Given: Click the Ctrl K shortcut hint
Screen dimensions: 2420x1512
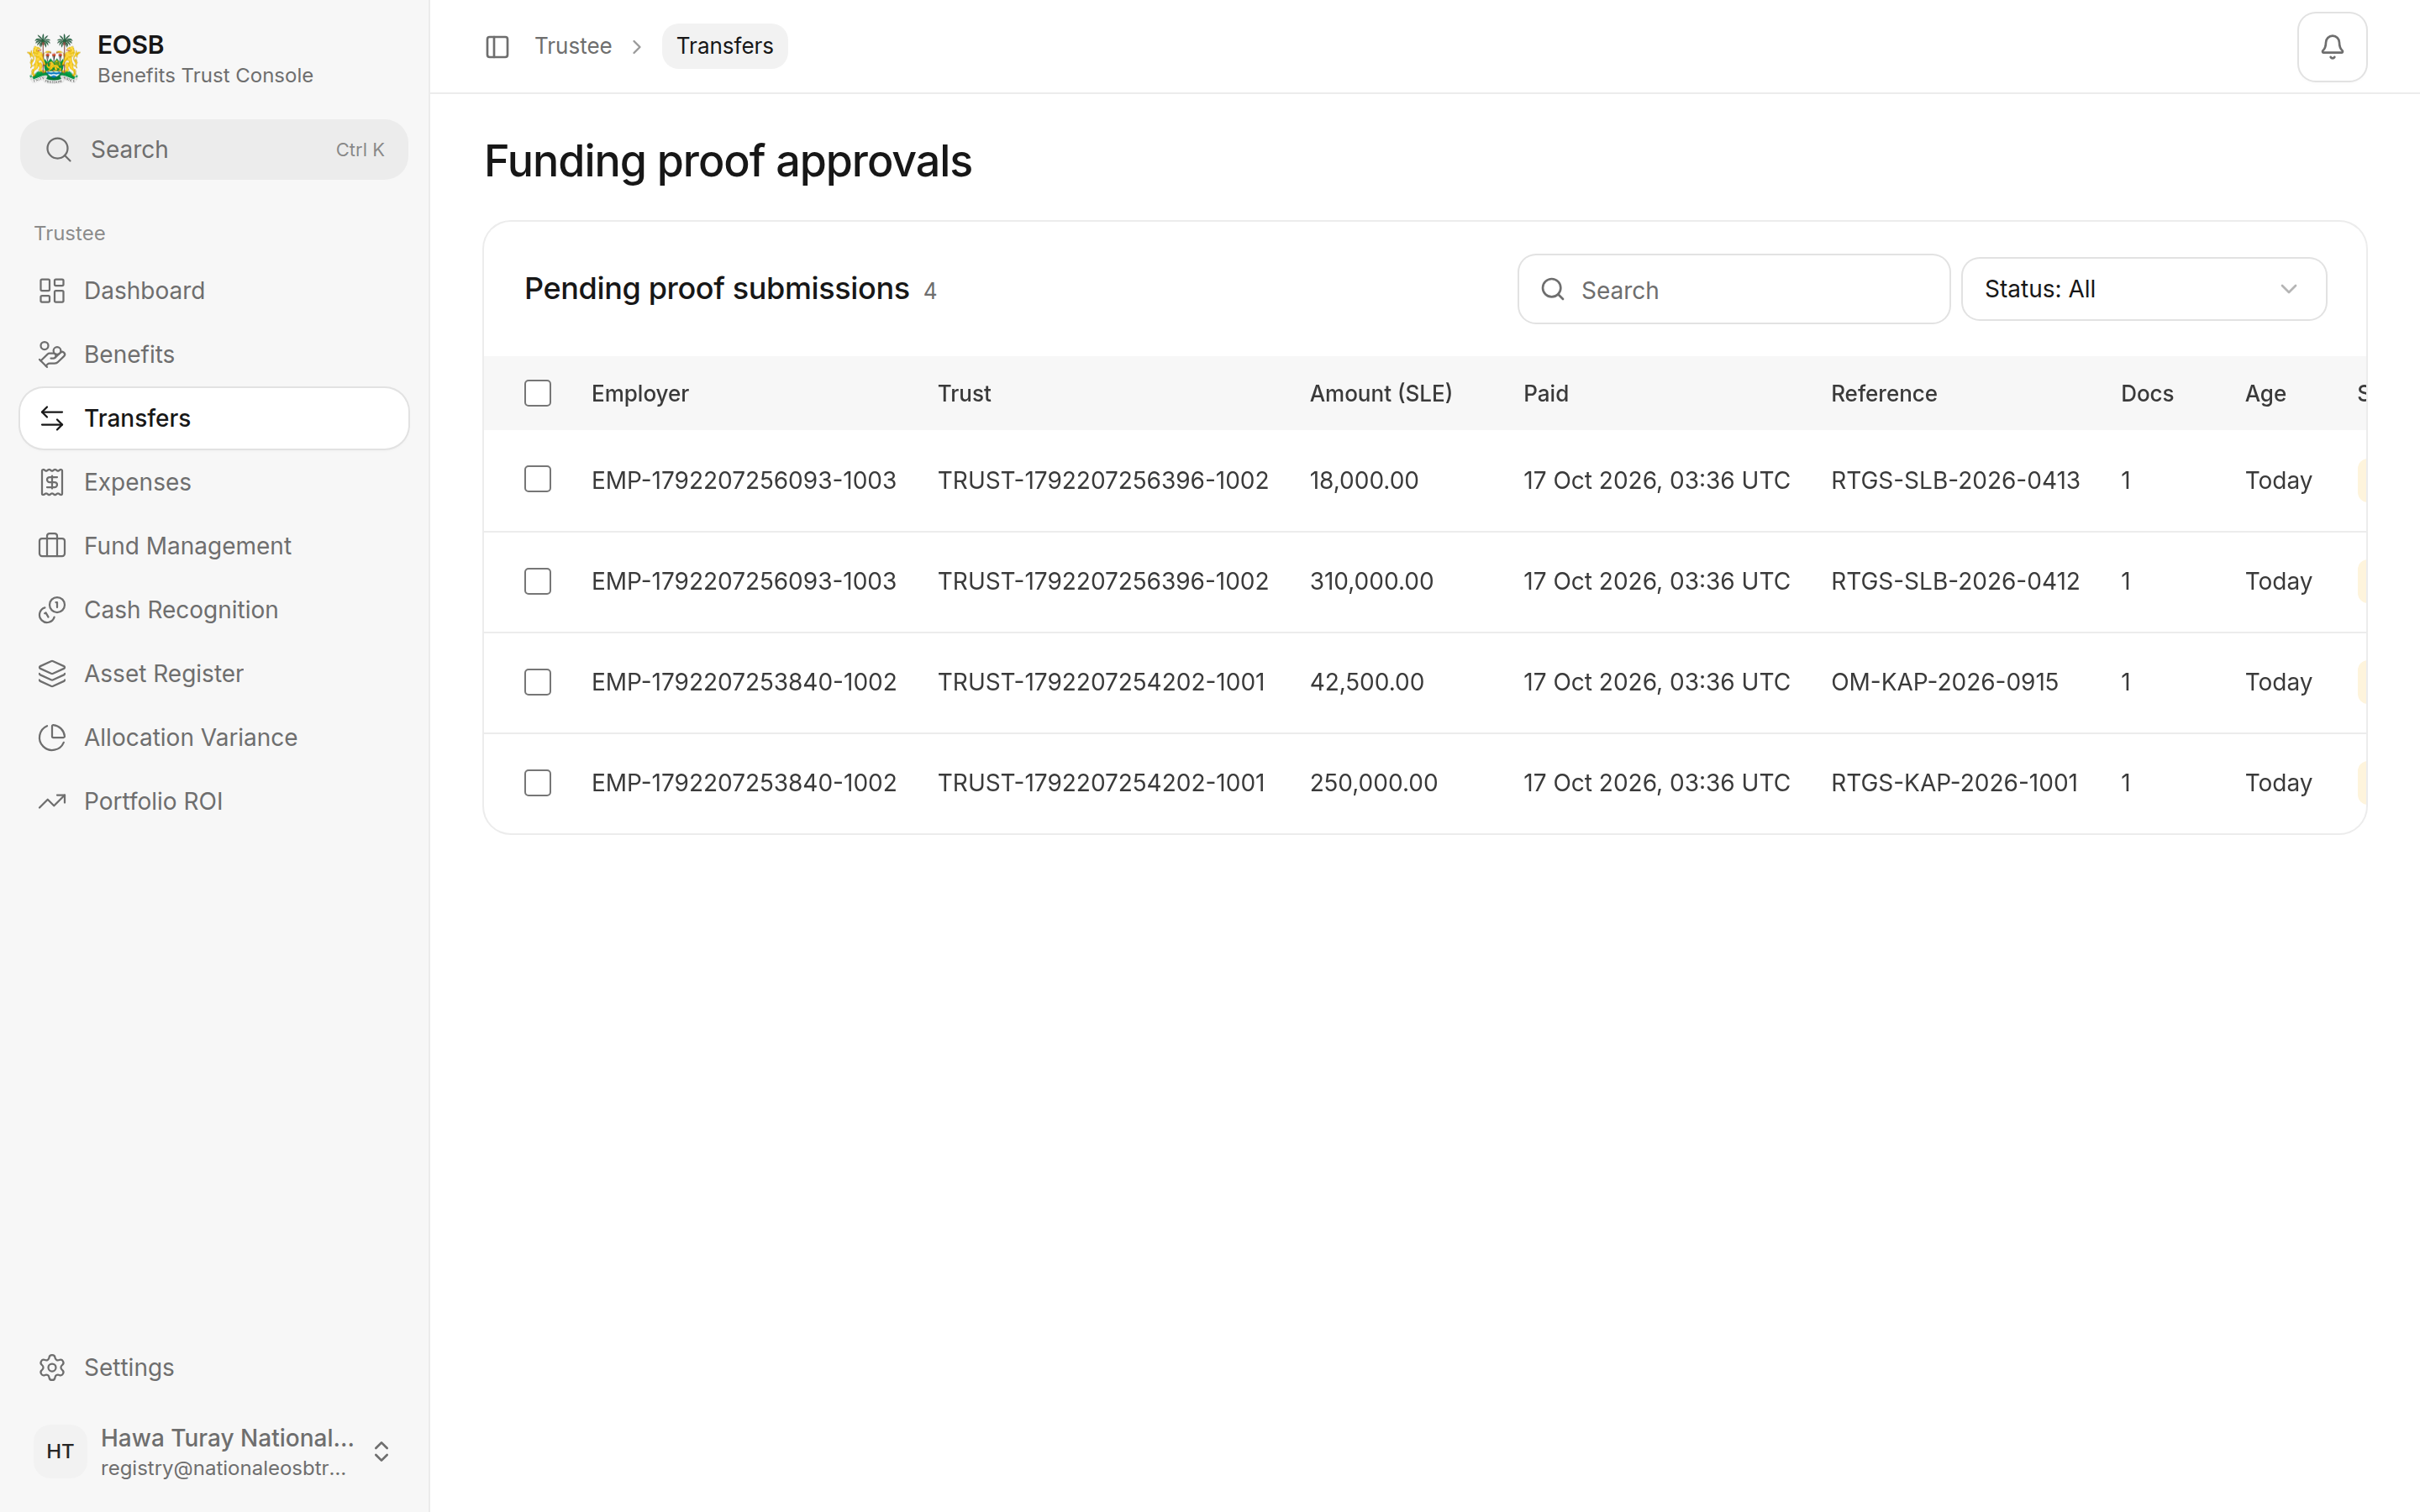Looking at the screenshot, I should pyautogui.click(x=360, y=150).
